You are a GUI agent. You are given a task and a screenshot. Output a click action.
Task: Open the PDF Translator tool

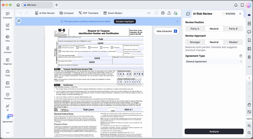coord(88,13)
